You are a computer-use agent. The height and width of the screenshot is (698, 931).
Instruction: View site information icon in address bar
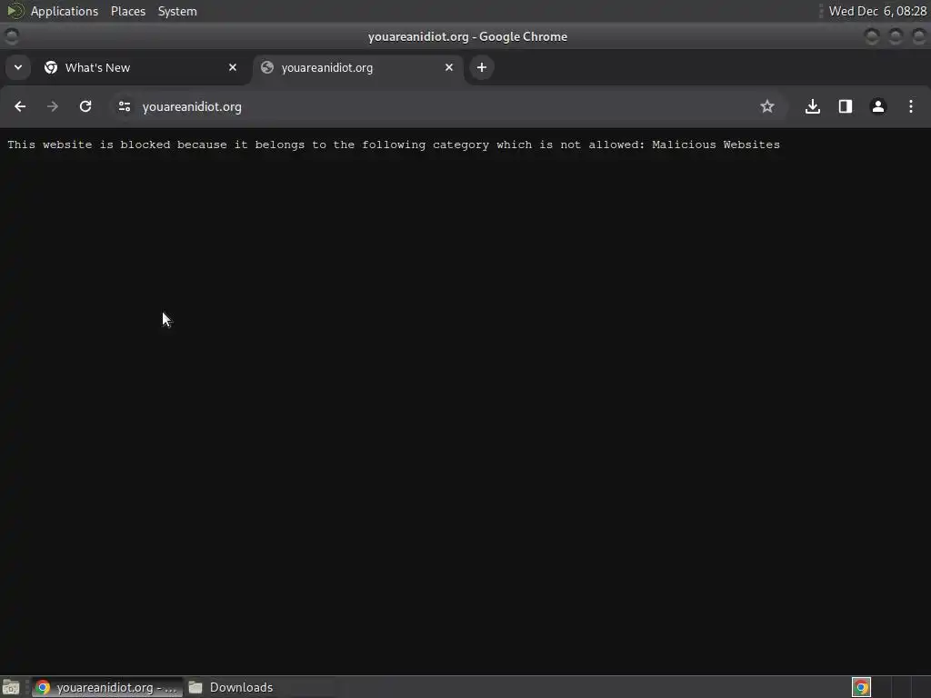pyautogui.click(x=124, y=107)
